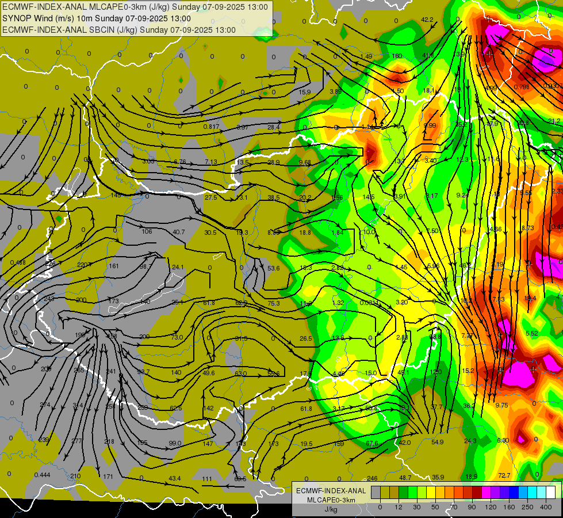The height and width of the screenshot is (518, 563).
Task: Pick the bright cyan legend swatch
Action: pyautogui.click(x=532, y=493)
